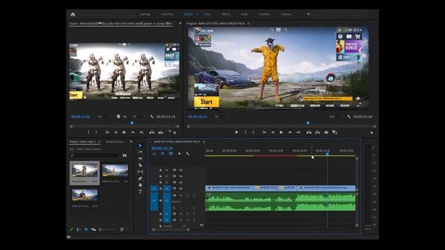The width and height of the screenshot is (445, 250).
Task: Switch to the Learning workspace
Action: [145, 14]
